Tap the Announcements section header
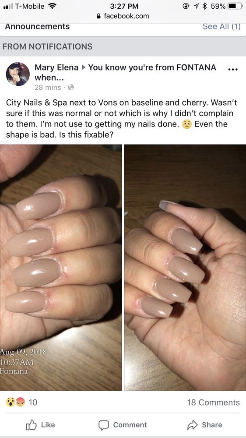This screenshot has height=438, width=246. point(37,27)
